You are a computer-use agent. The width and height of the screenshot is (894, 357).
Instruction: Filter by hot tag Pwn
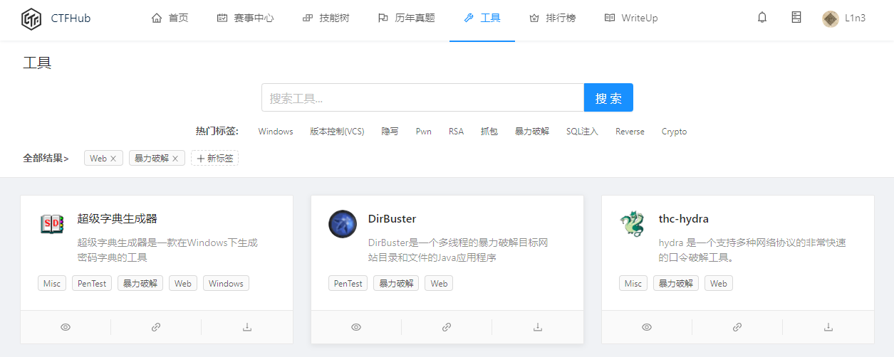424,132
